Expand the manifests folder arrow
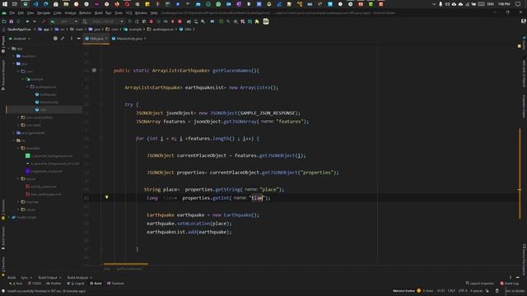 coord(14,56)
